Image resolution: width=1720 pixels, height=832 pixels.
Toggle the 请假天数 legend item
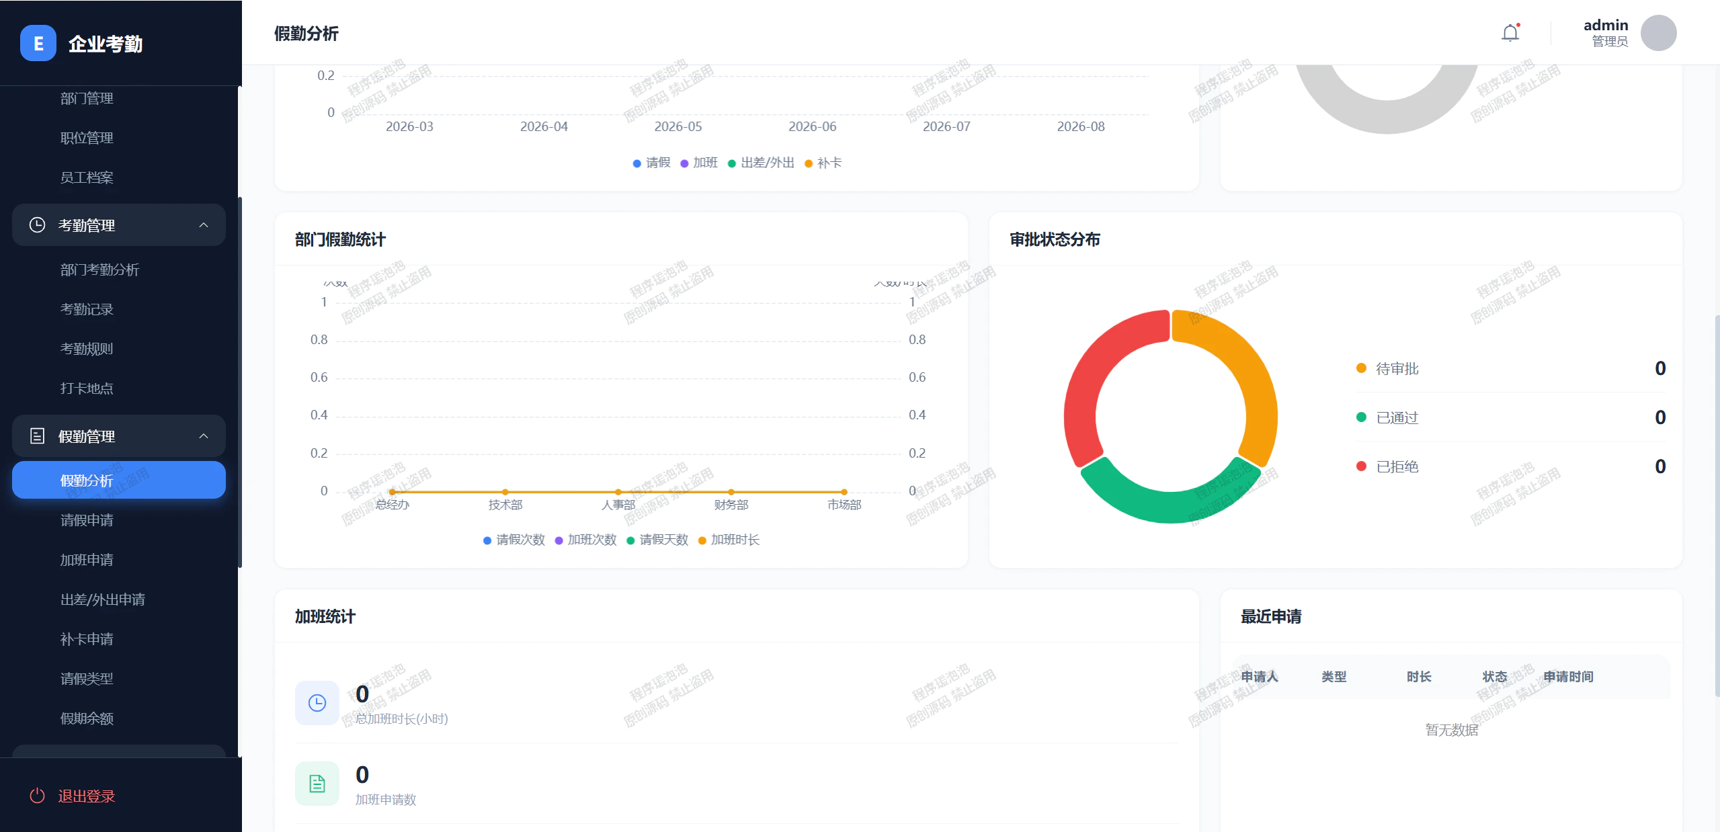pos(657,540)
